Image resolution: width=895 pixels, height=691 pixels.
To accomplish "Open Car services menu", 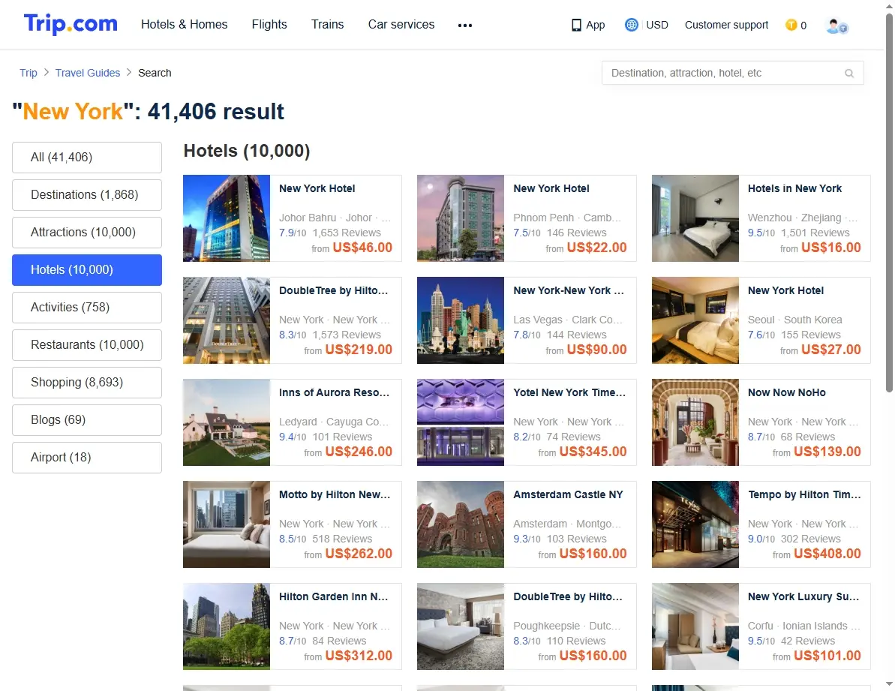I will (x=401, y=25).
